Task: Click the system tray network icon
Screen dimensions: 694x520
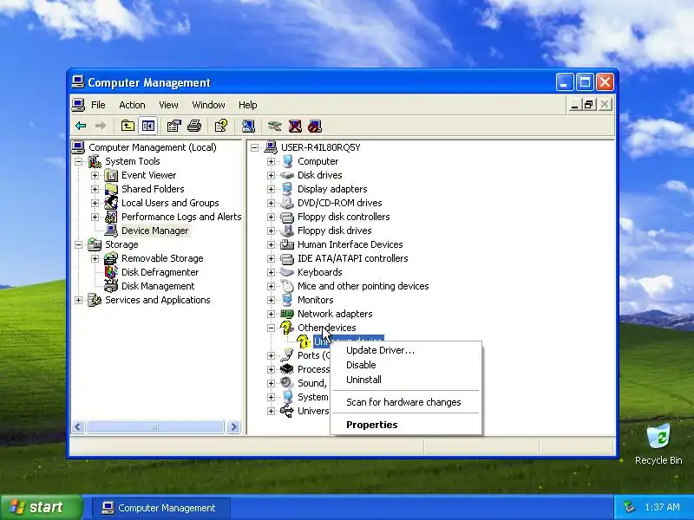Action: [x=629, y=507]
